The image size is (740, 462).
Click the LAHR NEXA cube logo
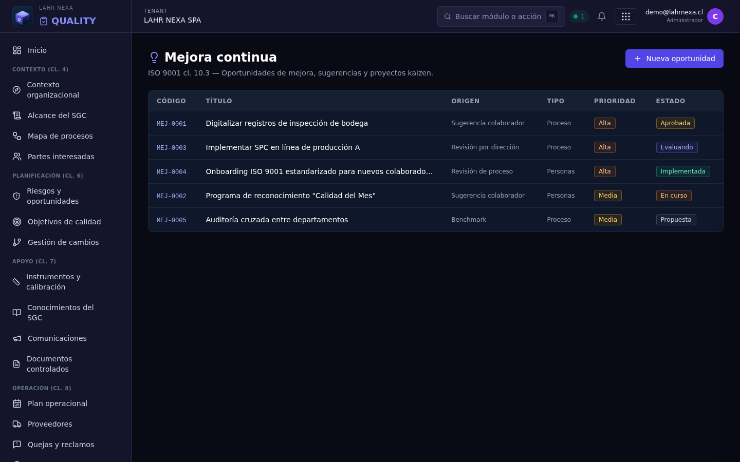22,16
